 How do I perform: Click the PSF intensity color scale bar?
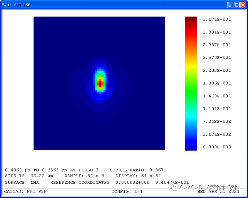pos(191,84)
